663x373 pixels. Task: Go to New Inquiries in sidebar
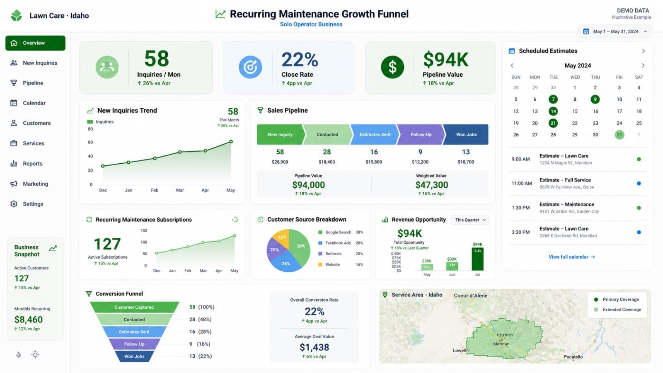[35, 63]
